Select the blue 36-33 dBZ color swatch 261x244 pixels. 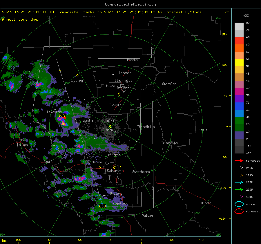coord(239,106)
